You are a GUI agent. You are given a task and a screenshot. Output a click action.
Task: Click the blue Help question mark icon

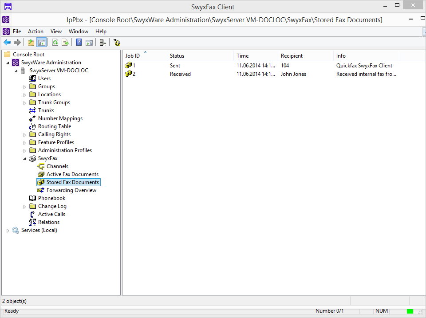point(79,43)
